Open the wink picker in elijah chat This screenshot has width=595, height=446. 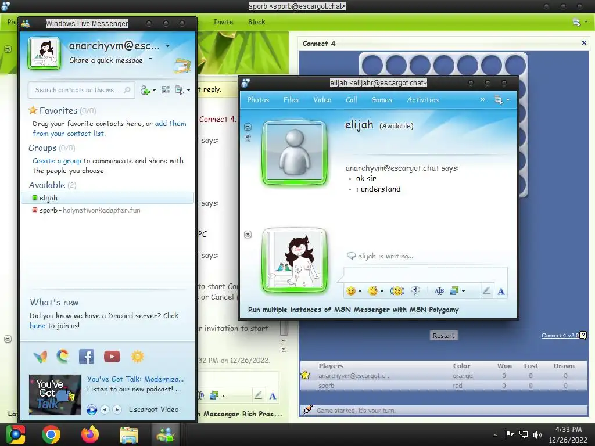tap(374, 291)
